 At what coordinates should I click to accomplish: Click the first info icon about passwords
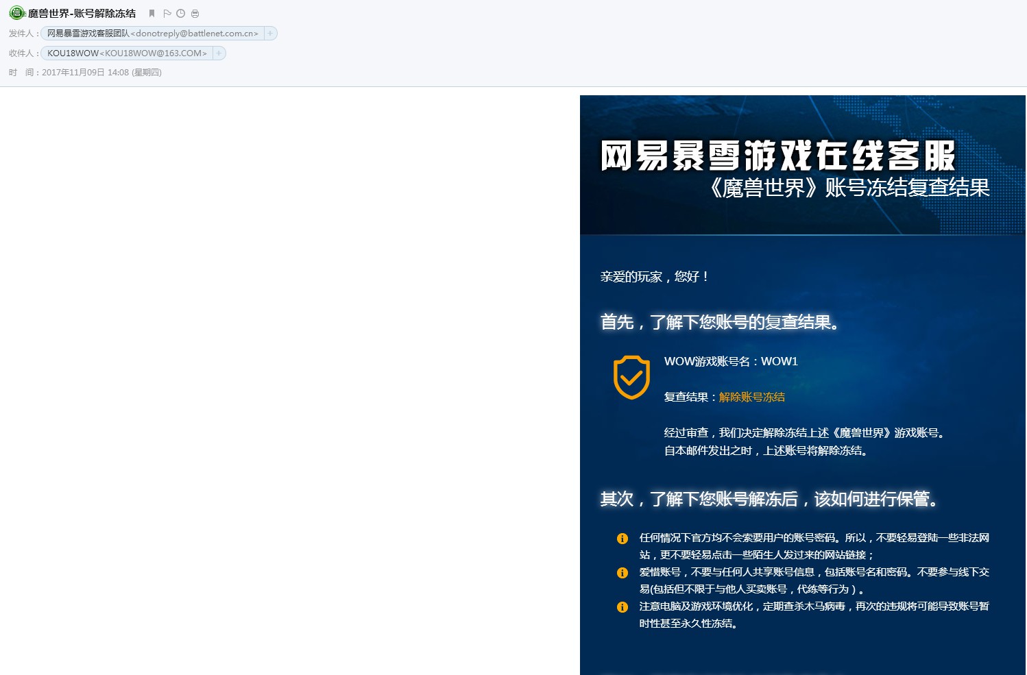pos(623,539)
